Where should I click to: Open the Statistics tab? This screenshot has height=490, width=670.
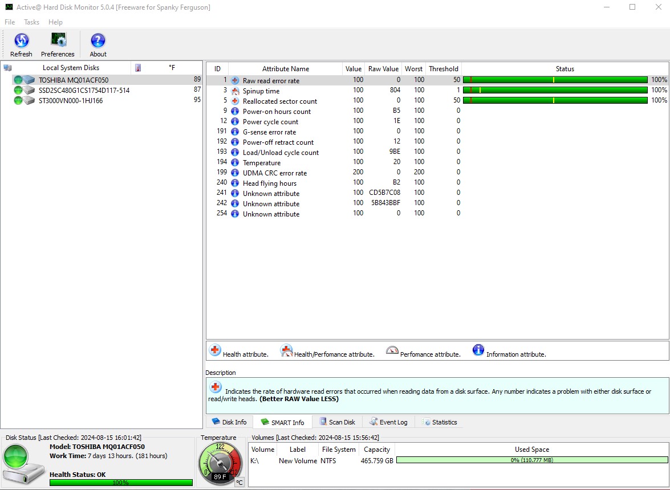tap(439, 422)
